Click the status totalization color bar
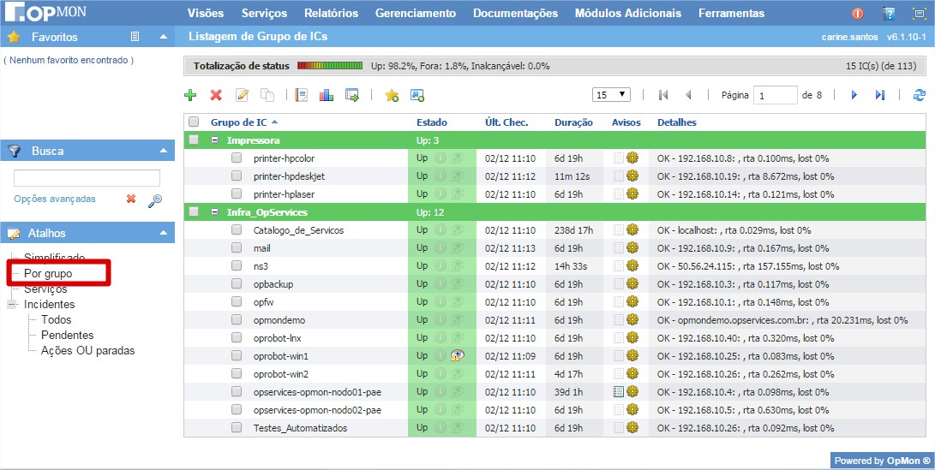The image size is (935, 470). pos(330,66)
